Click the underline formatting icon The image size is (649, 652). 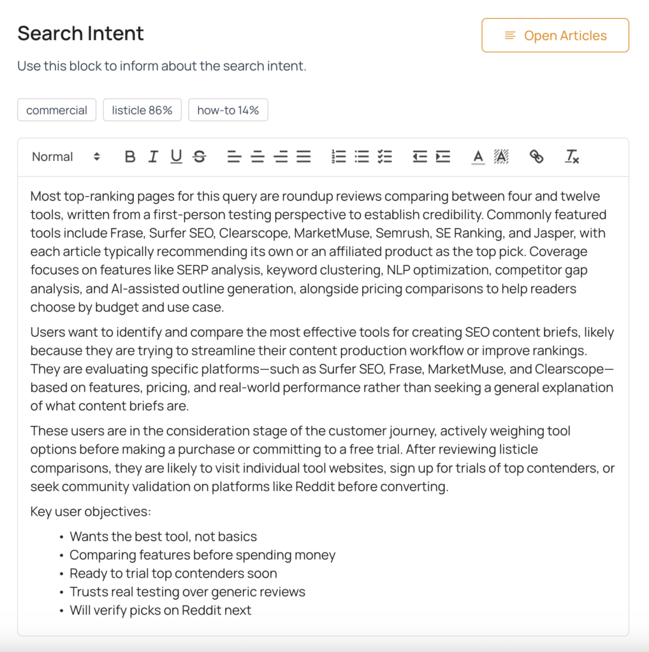coord(176,157)
